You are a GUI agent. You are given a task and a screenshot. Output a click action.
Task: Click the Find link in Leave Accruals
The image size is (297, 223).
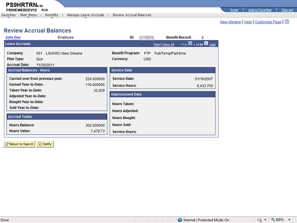(156, 45)
